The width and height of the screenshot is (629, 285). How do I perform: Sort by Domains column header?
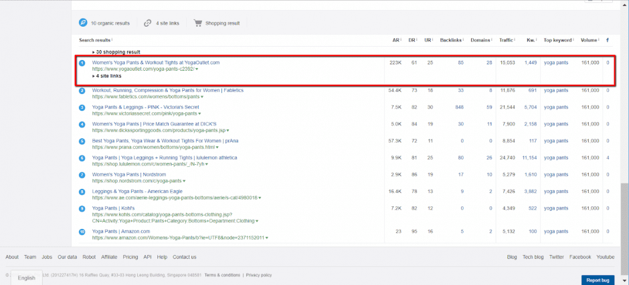pyautogui.click(x=480, y=40)
